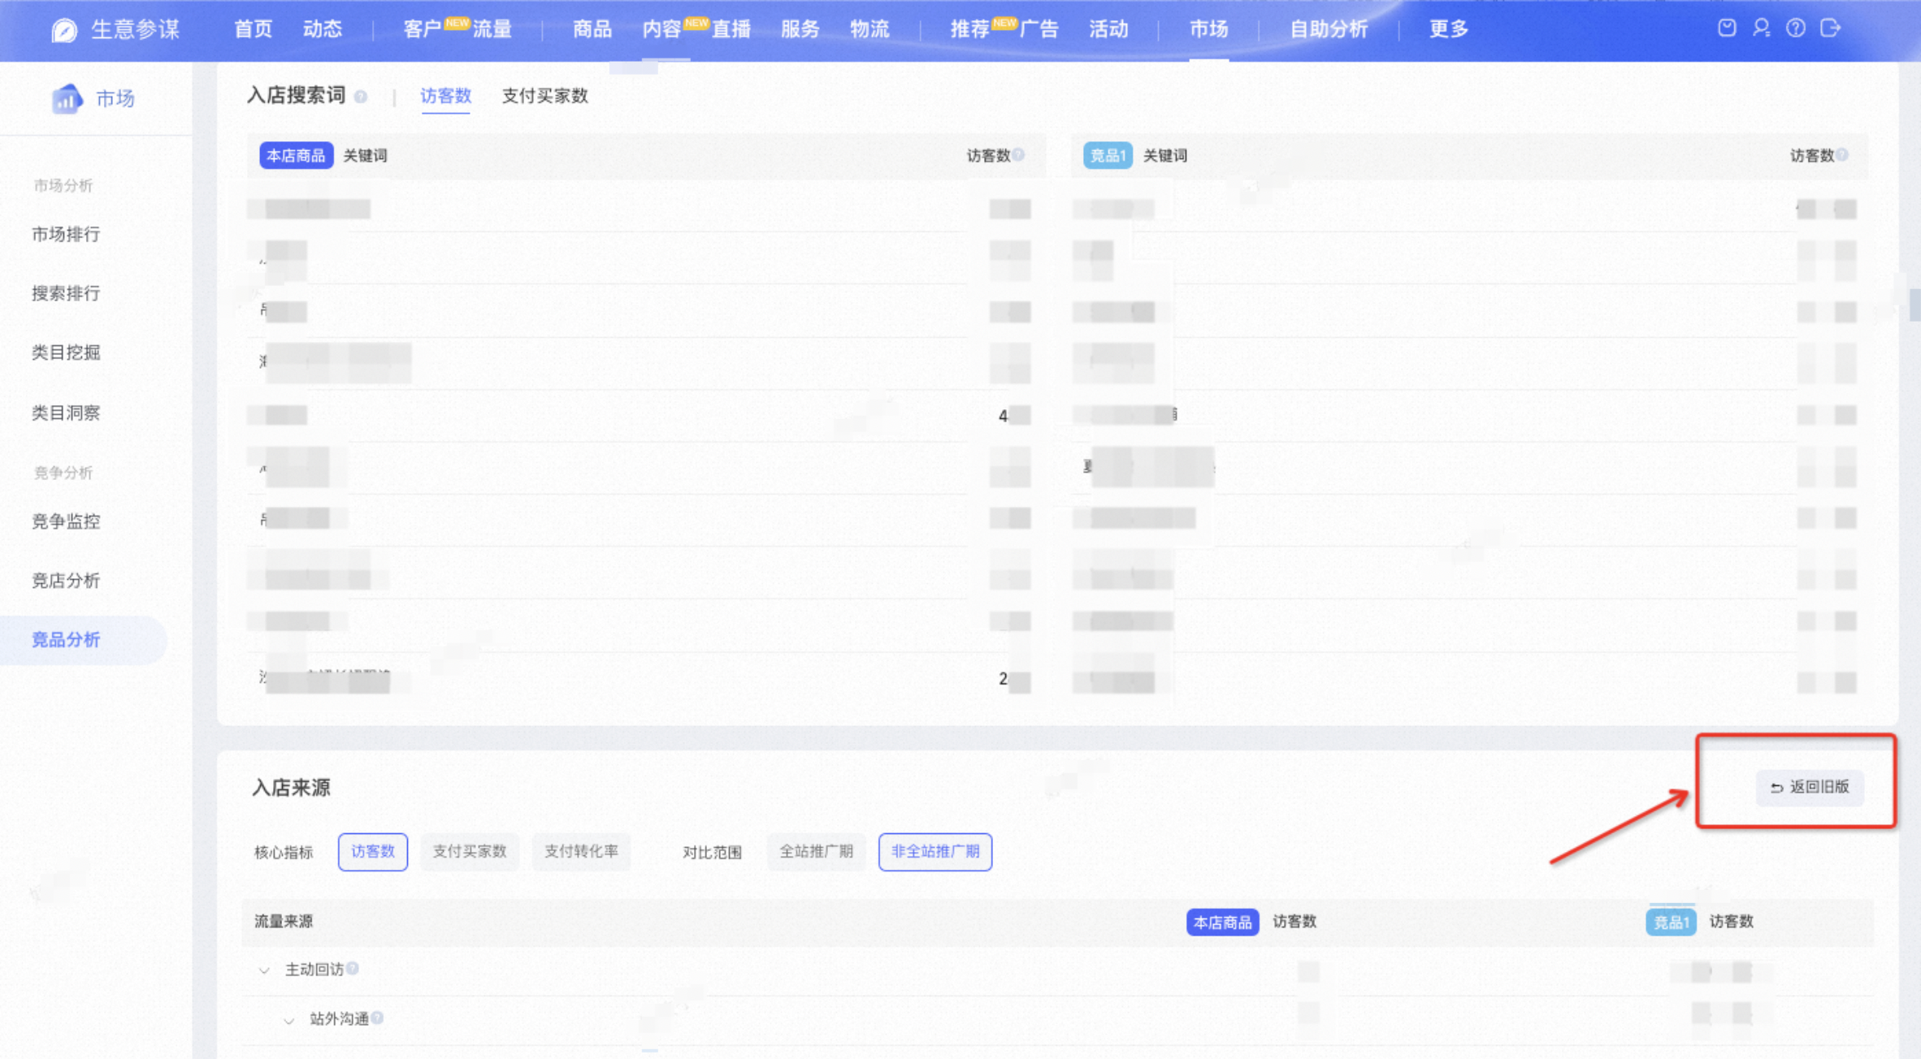Go to 市场排行 in sidebar

[66, 235]
